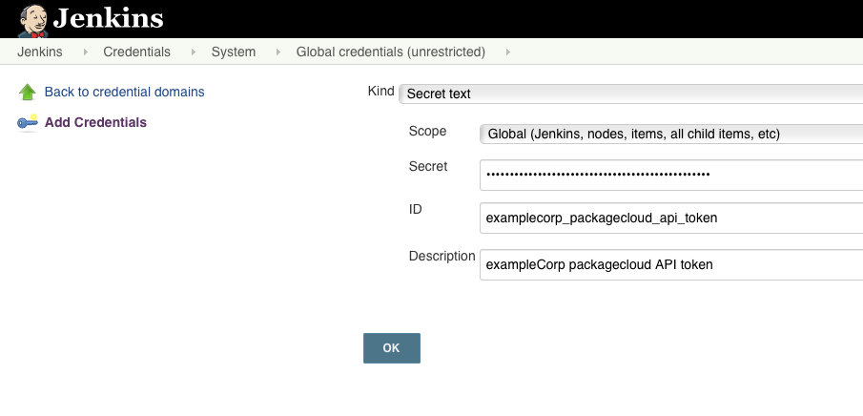
Task: Open the Jenkins header title link
Action: point(108,18)
